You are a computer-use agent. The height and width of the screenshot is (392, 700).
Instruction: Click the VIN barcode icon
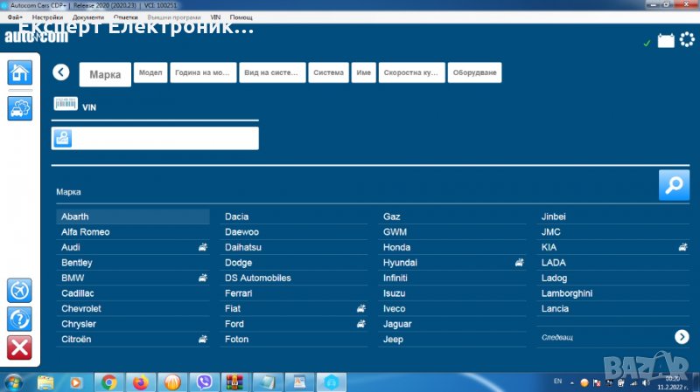[x=66, y=103]
